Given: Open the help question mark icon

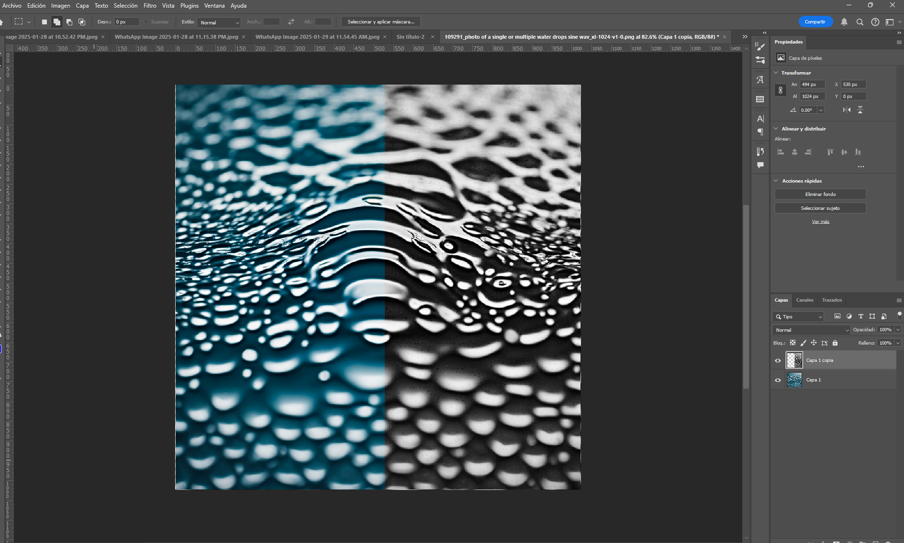Looking at the screenshot, I should pyautogui.click(x=875, y=22).
